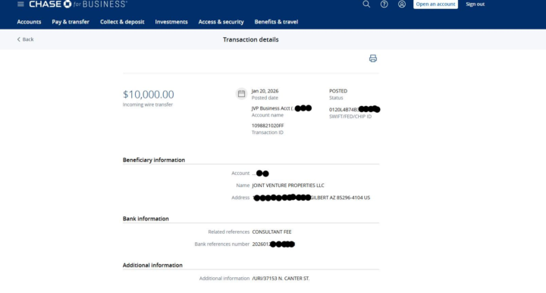
Task: Click JOINT VENTURE PROPERTIES LLC name
Action: pos(288,185)
